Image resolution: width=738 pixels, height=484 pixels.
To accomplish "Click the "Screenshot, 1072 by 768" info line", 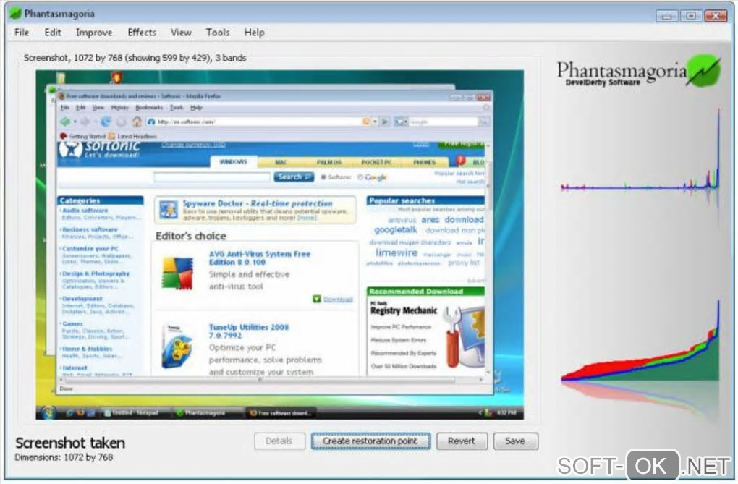I will (x=135, y=58).
